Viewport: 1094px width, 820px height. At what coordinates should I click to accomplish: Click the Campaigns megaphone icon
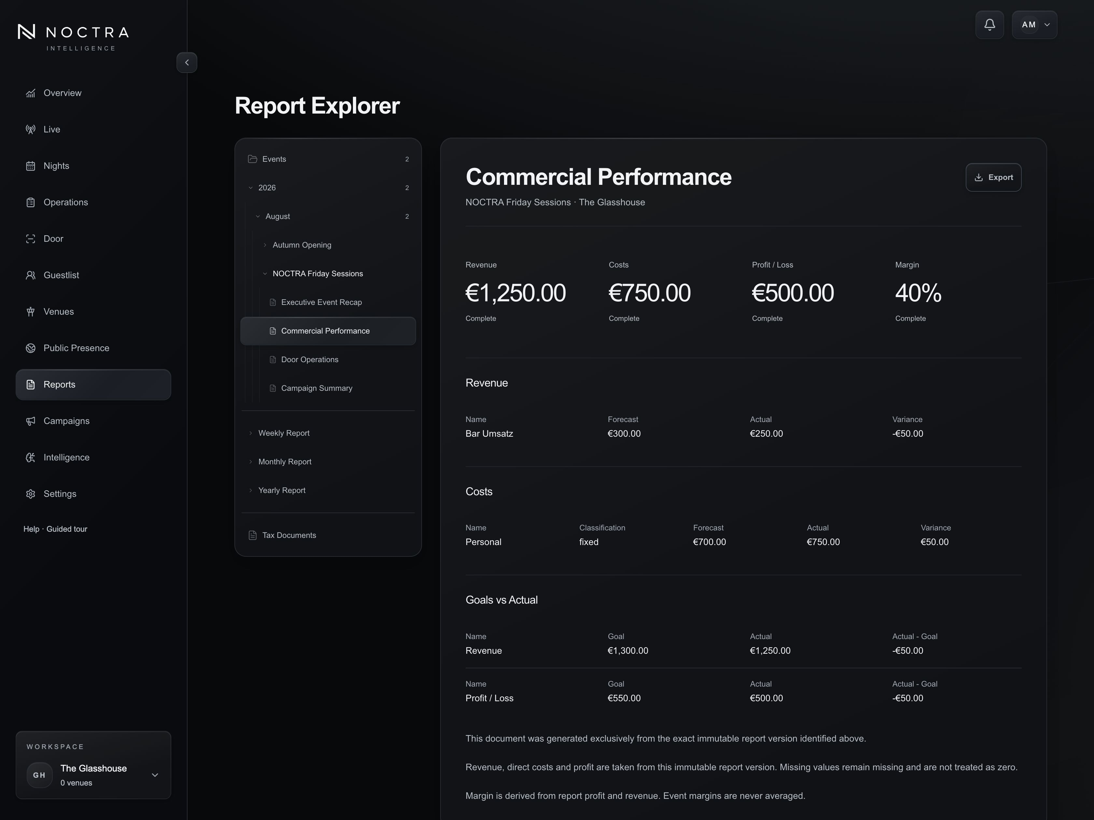coord(31,421)
